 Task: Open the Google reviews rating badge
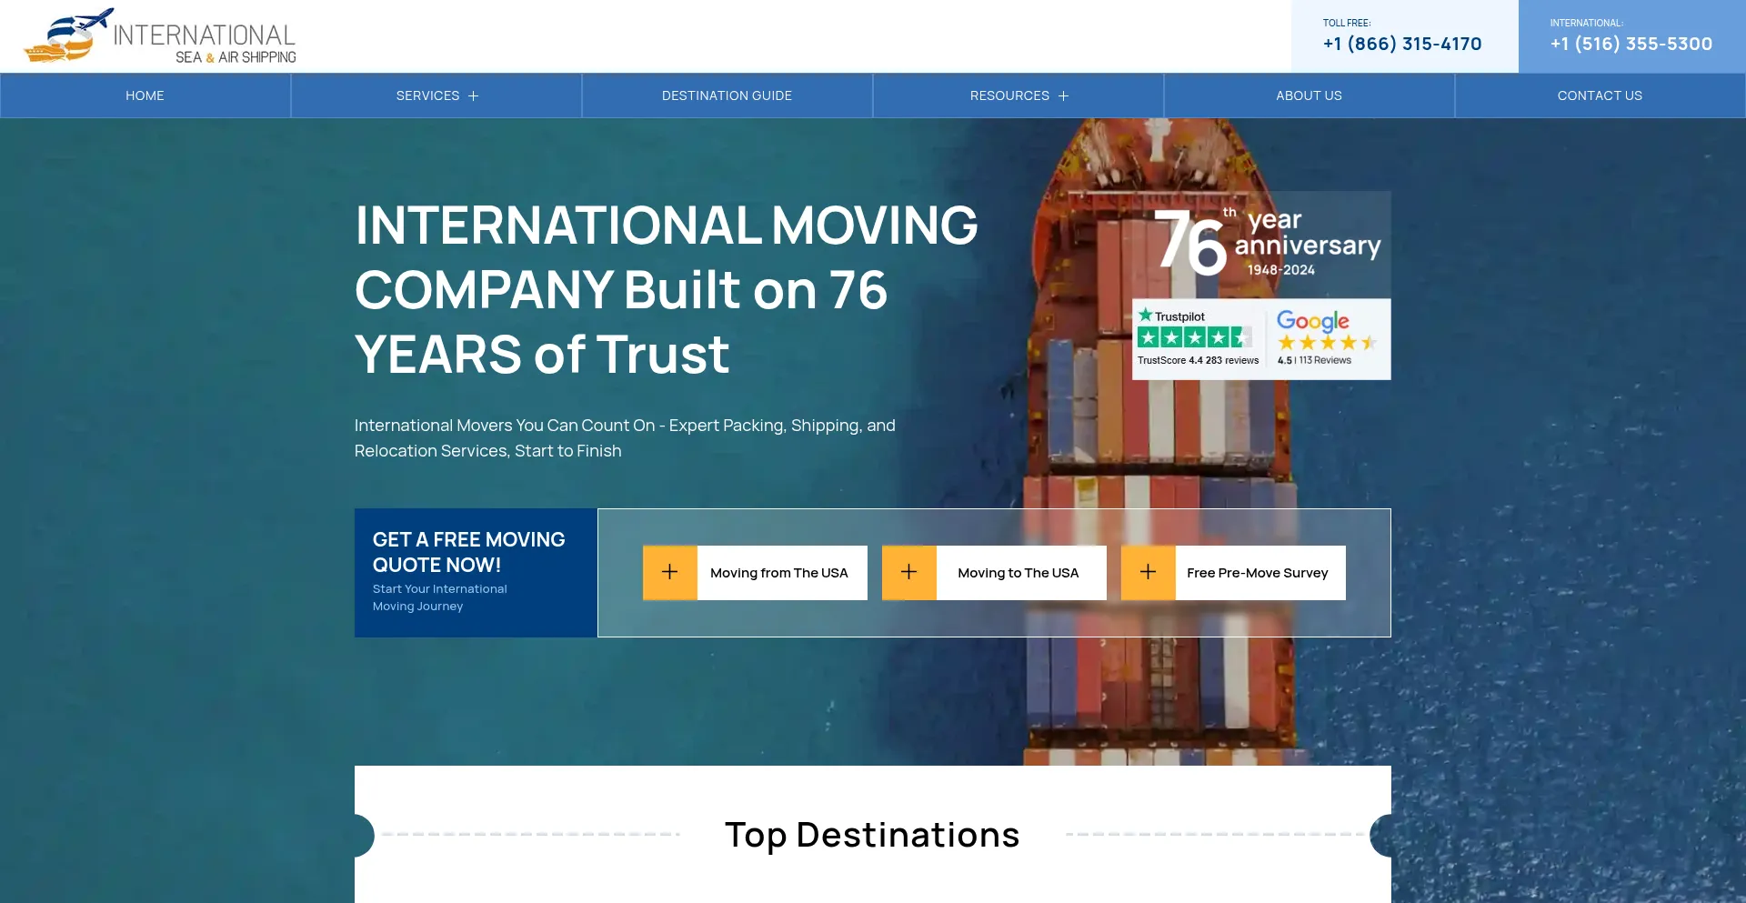coord(1327,339)
